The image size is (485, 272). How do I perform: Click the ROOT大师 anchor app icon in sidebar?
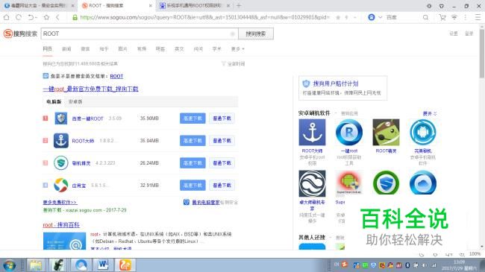312,133
